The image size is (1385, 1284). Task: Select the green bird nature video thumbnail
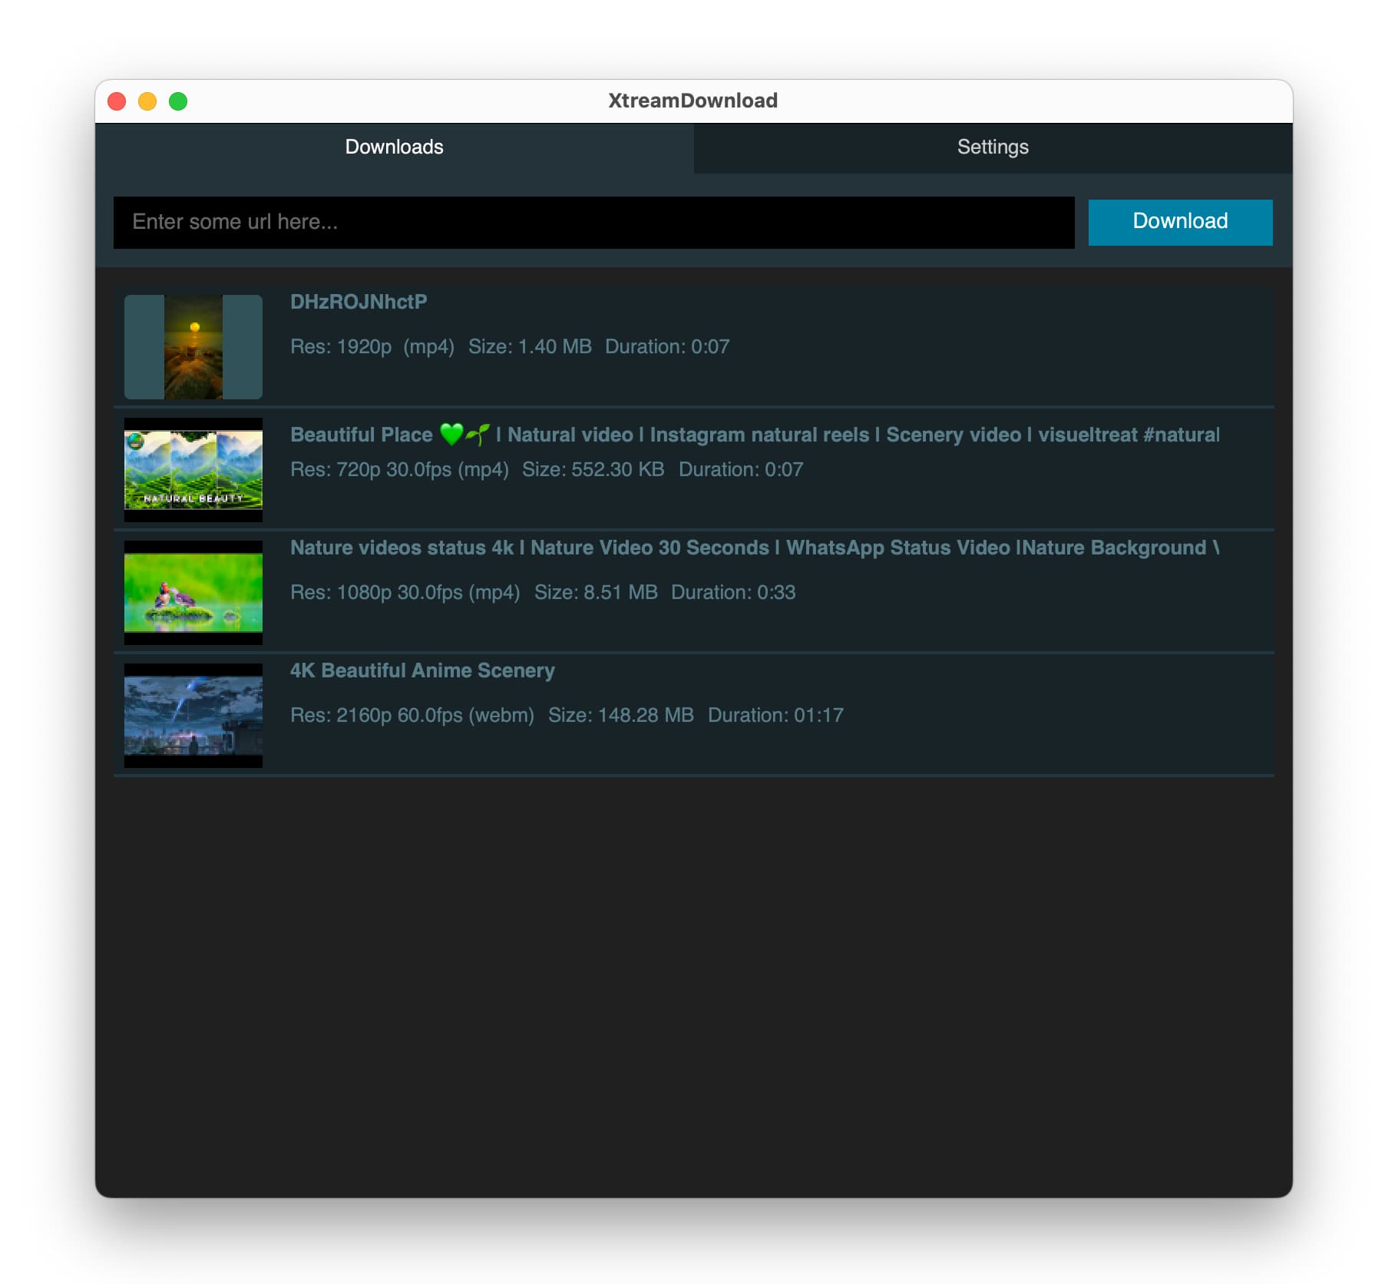click(x=193, y=593)
